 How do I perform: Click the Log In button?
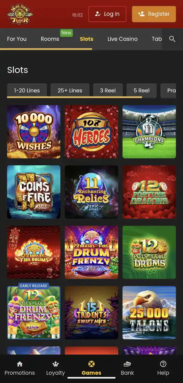[x=107, y=14]
